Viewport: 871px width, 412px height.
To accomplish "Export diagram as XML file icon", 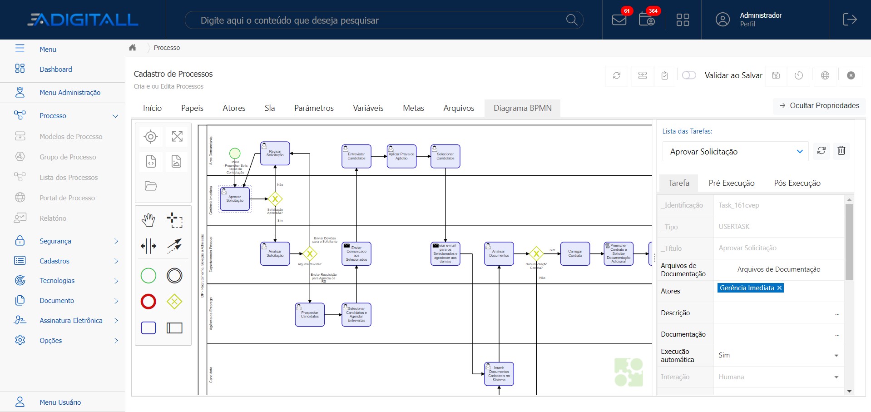I will [x=151, y=161].
